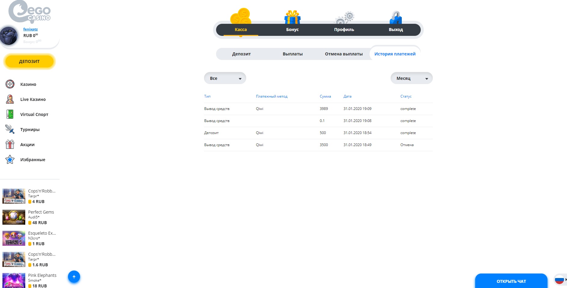Click the Ego Casino logo

point(29,12)
